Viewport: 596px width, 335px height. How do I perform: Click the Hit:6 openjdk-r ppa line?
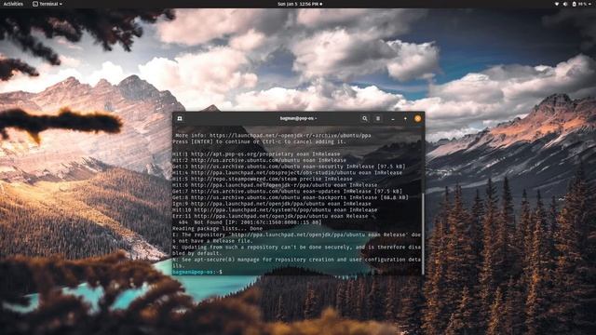click(x=275, y=185)
